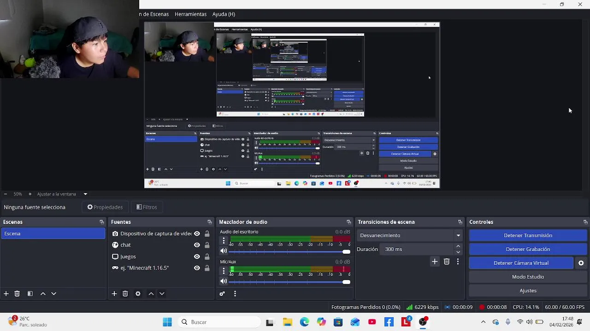Open the Windows Start menu
The height and width of the screenshot is (331, 590).
click(167, 322)
